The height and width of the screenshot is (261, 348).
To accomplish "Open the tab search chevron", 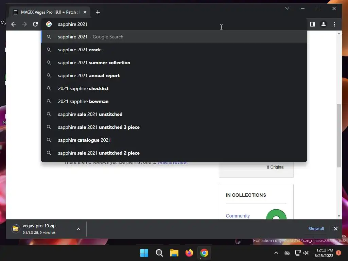I will pos(287,8).
